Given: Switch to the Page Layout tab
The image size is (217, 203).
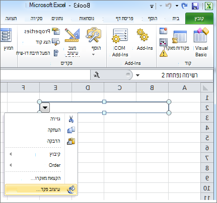Looking at the screenshot, I should (124, 19).
